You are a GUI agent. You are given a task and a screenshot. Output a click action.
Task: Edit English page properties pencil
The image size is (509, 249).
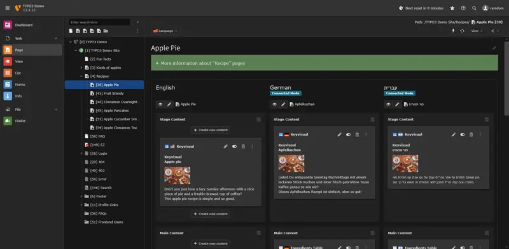coord(169,104)
